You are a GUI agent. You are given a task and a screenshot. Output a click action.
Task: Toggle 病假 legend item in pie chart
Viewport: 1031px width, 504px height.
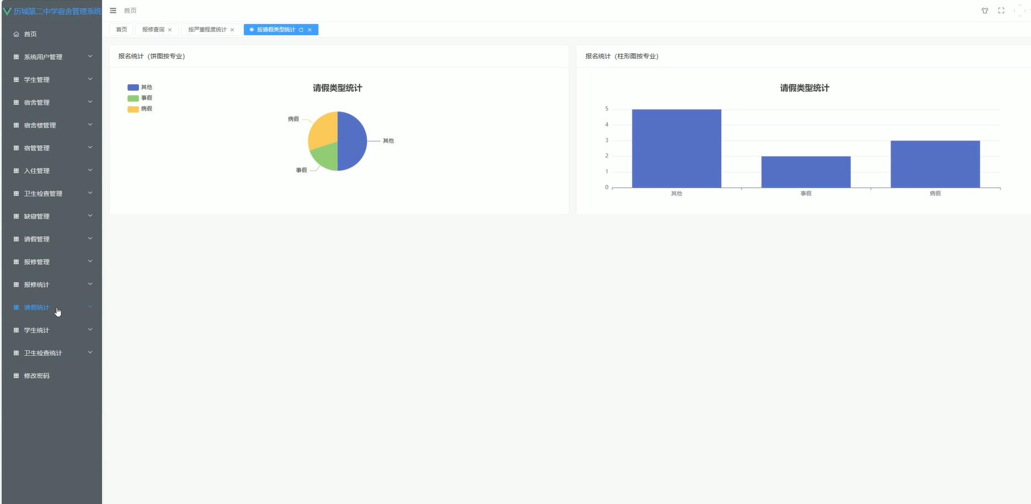click(139, 109)
